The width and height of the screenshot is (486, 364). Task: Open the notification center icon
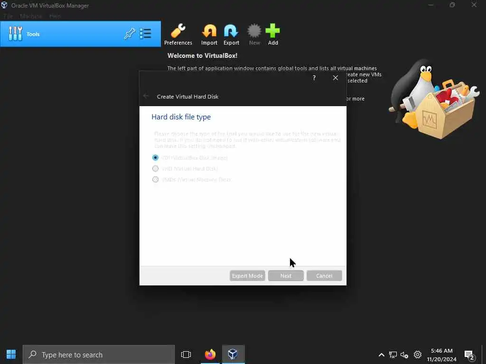coord(470,355)
